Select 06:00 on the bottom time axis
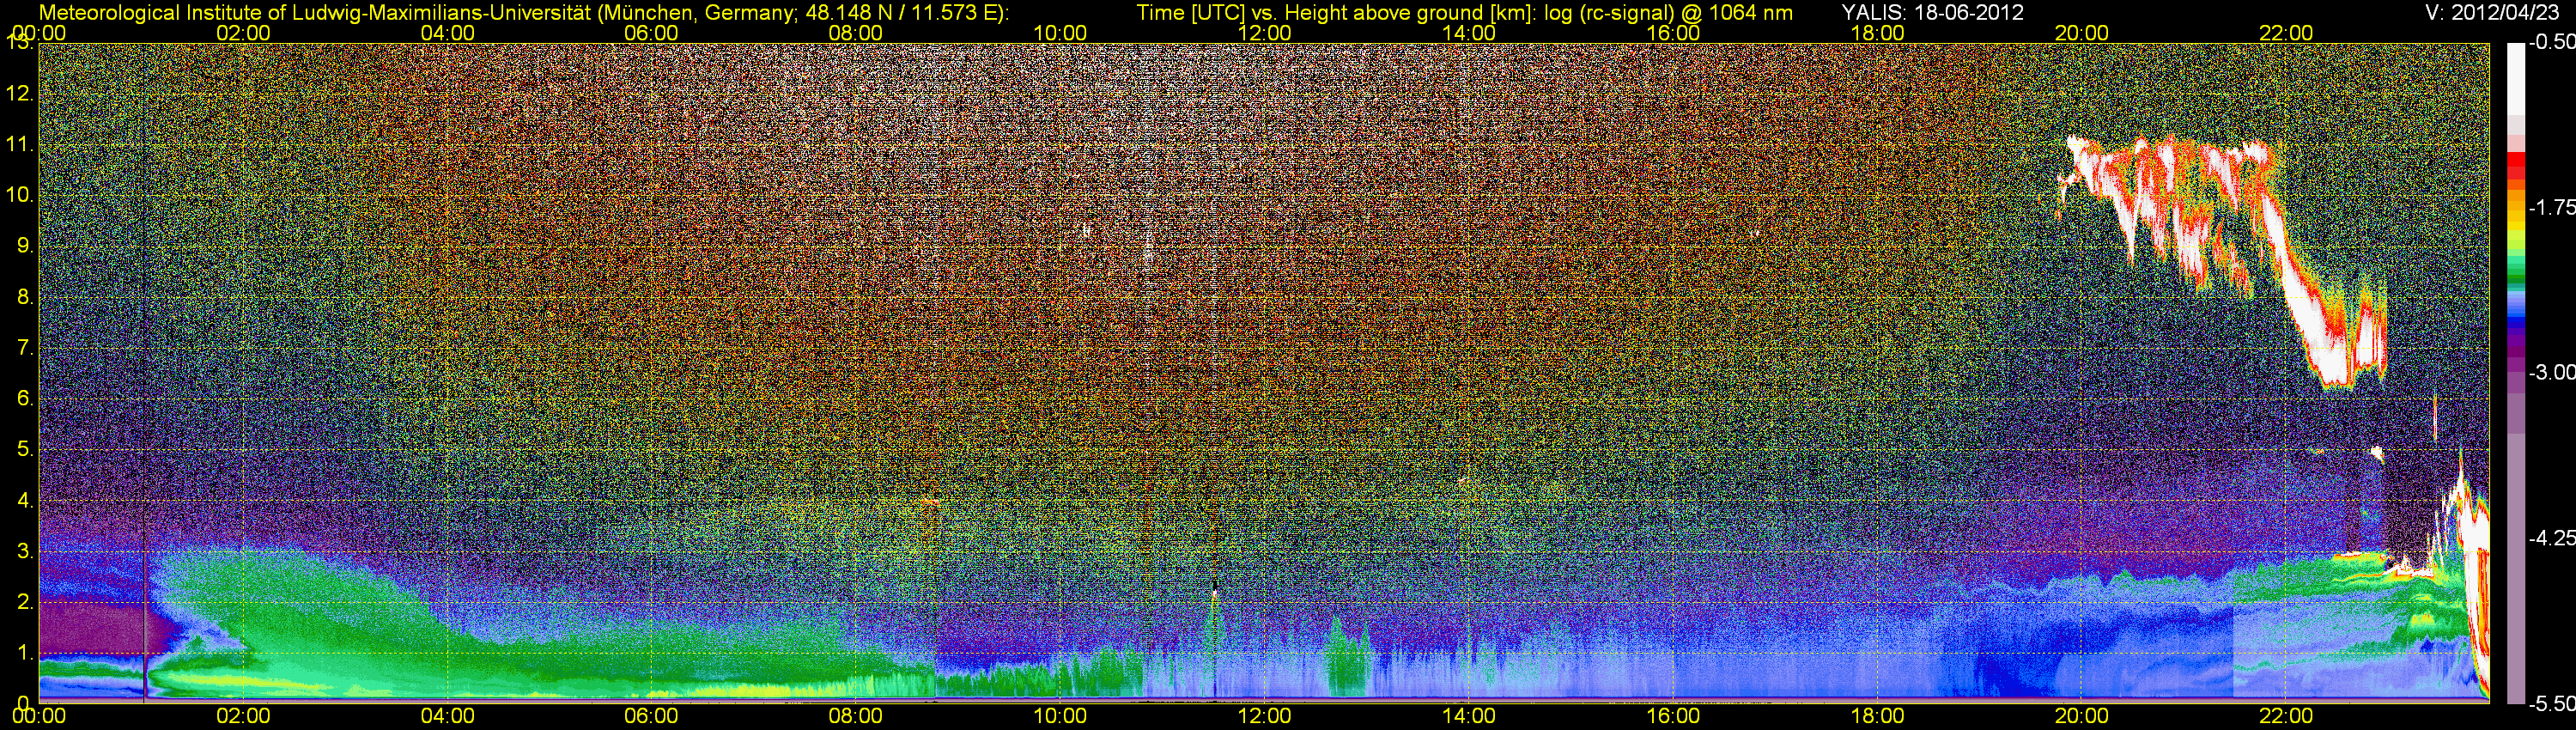Image resolution: width=2576 pixels, height=730 pixels. pyautogui.click(x=651, y=716)
